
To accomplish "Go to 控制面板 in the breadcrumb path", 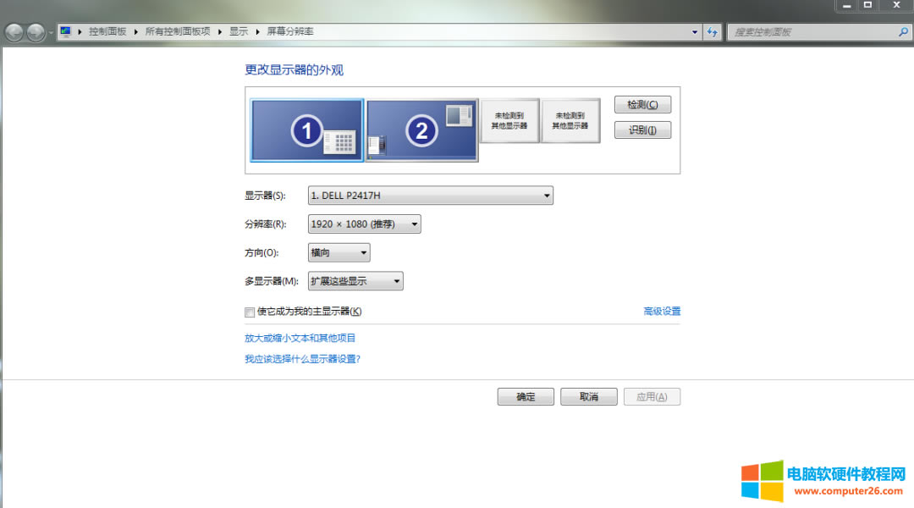I will point(107,31).
